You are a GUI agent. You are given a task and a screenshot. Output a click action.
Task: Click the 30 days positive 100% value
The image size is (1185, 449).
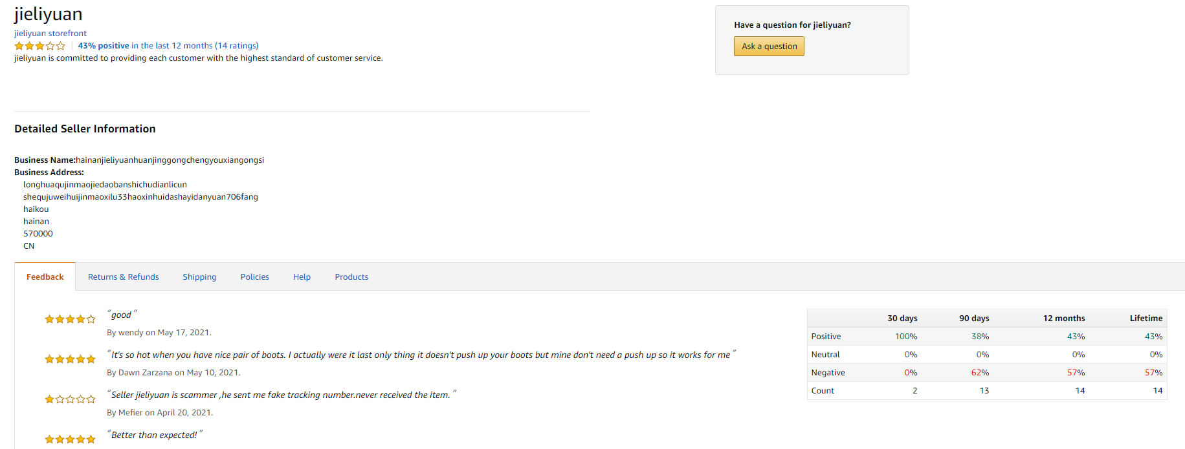pyautogui.click(x=906, y=337)
